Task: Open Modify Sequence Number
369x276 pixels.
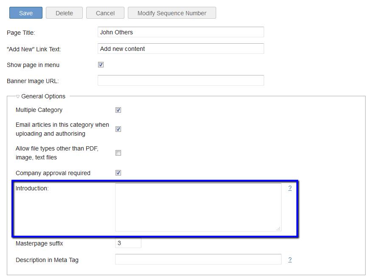Action: (172, 13)
